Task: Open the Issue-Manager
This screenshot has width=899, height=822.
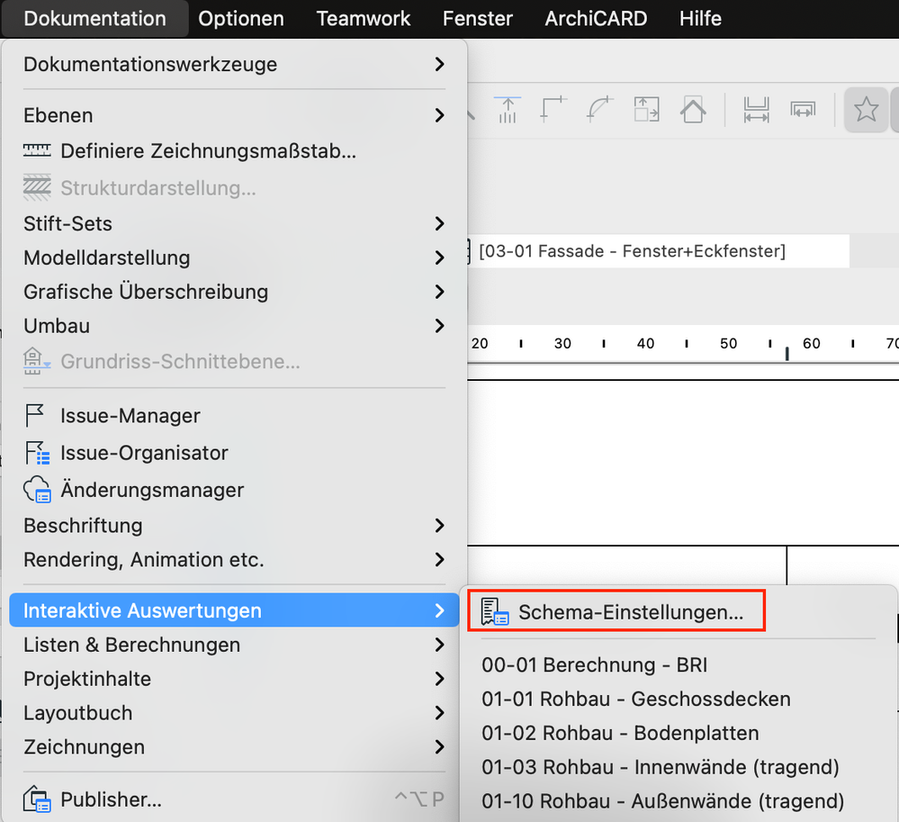Action: (130, 416)
